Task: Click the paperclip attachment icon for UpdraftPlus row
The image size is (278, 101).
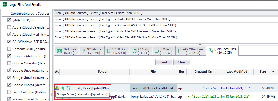Action: coord(63,88)
